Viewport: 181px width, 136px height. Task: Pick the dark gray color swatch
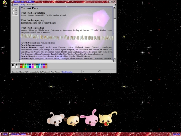tap(19, 65)
